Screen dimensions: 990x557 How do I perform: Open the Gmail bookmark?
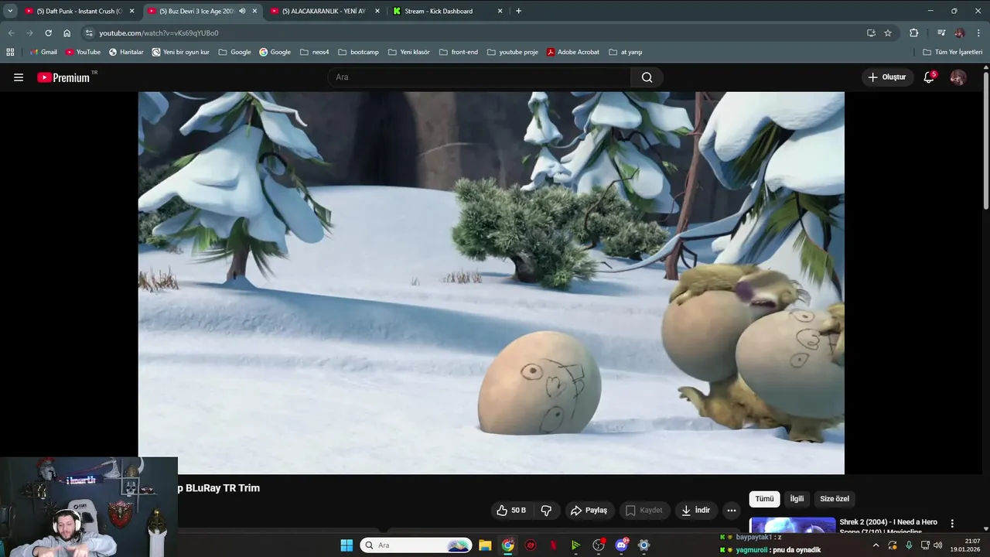point(43,52)
